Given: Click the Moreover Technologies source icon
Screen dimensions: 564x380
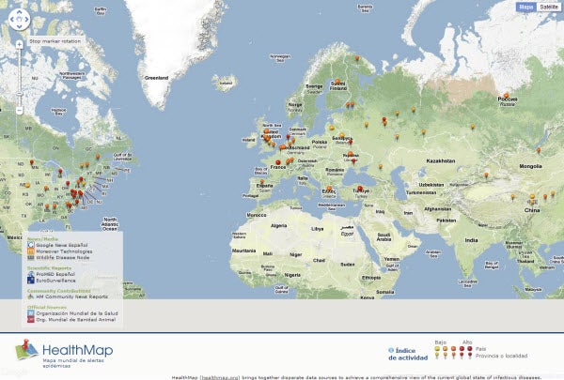Looking at the screenshot, I should tap(31, 251).
